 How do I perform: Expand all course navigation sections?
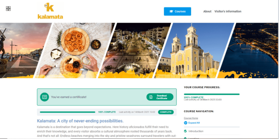[x=194, y=123]
